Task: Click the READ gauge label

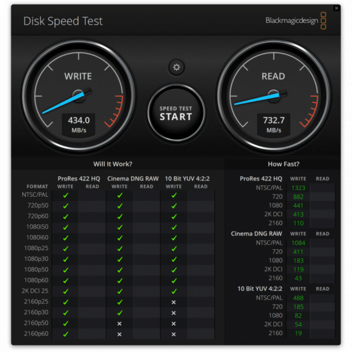Action: [273, 76]
